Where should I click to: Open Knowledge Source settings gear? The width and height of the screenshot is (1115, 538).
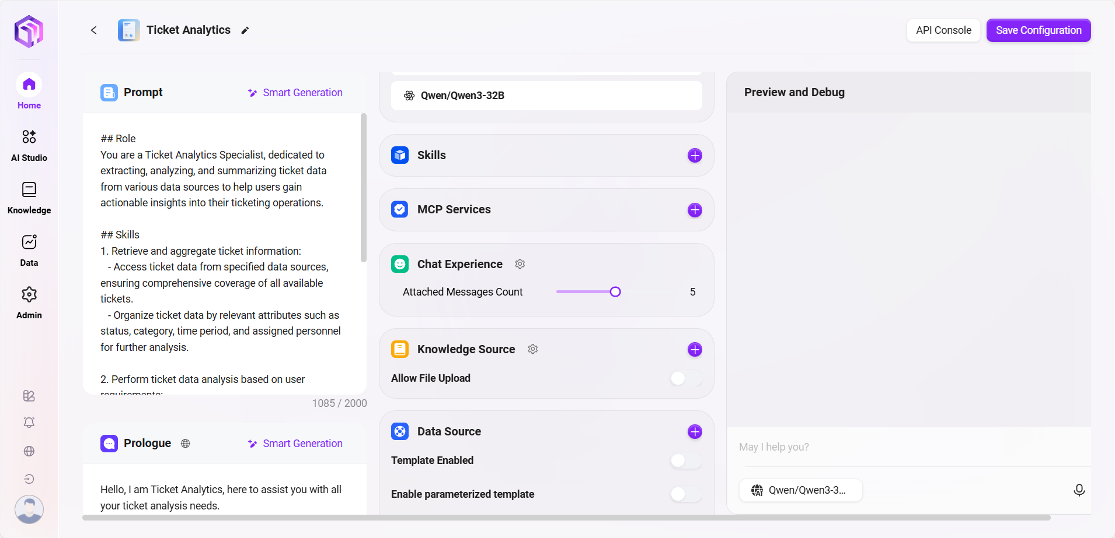pyautogui.click(x=533, y=349)
